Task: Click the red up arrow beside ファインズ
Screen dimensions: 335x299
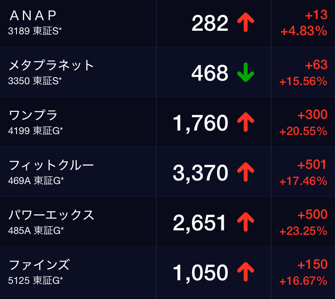Action: coord(245,272)
